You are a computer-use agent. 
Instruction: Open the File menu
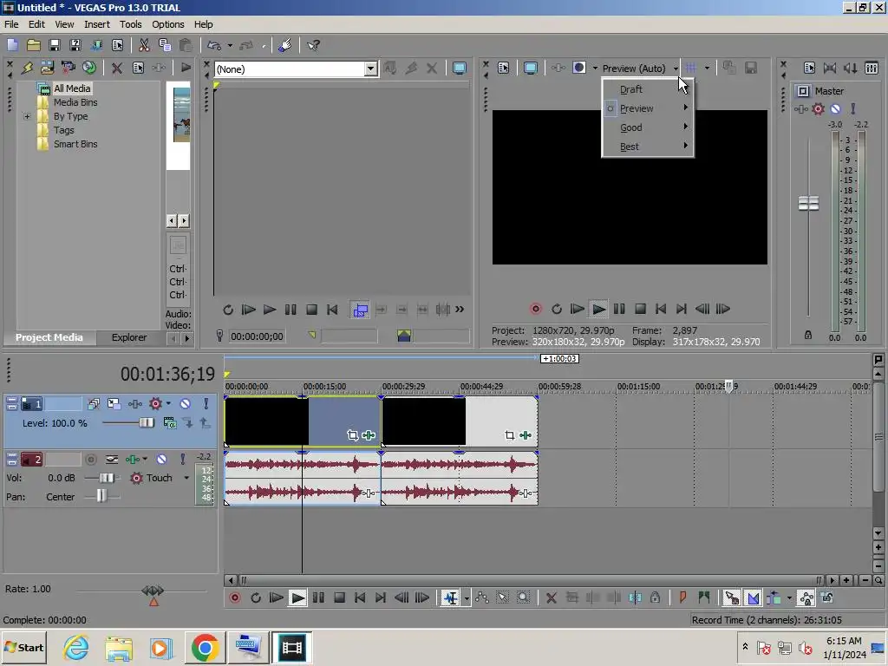[11, 24]
